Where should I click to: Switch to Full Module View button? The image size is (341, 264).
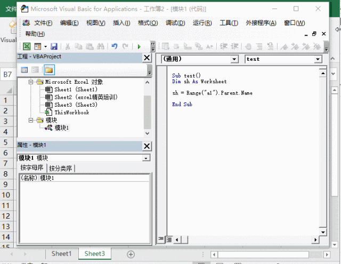169,239
